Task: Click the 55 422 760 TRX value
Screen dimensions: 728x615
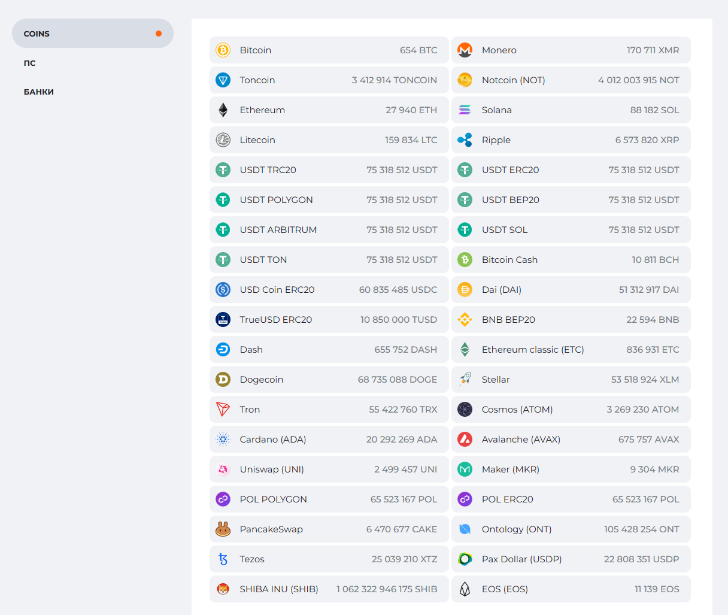Action: click(x=404, y=410)
